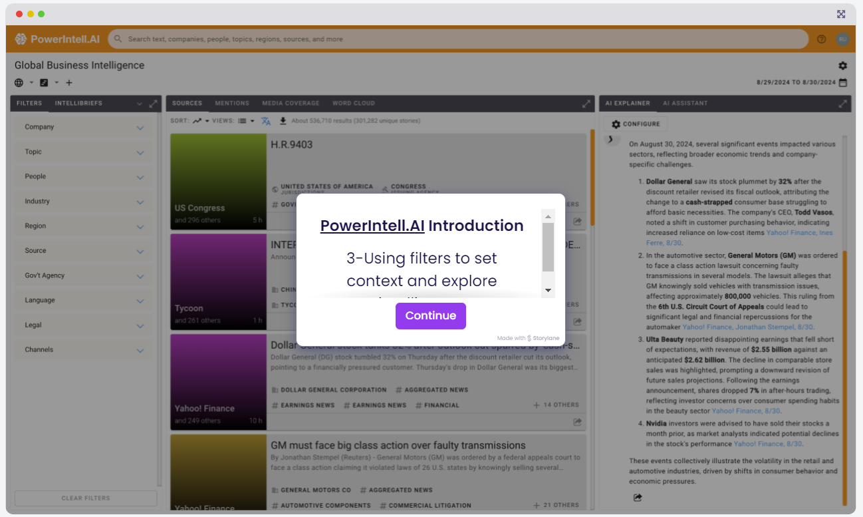Open the date range calendar icon
This screenshot has height=517, width=863.
[843, 83]
